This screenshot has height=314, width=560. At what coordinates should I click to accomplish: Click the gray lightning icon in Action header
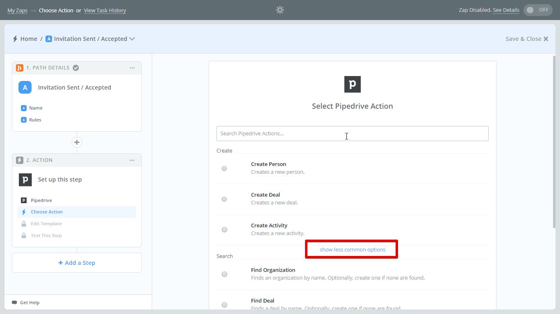(x=19, y=160)
